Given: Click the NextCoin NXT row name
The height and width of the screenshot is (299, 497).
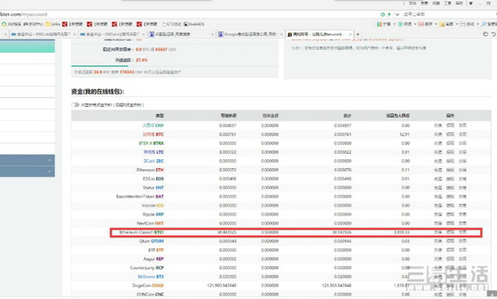Looking at the screenshot, I should [x=150, y=224].
